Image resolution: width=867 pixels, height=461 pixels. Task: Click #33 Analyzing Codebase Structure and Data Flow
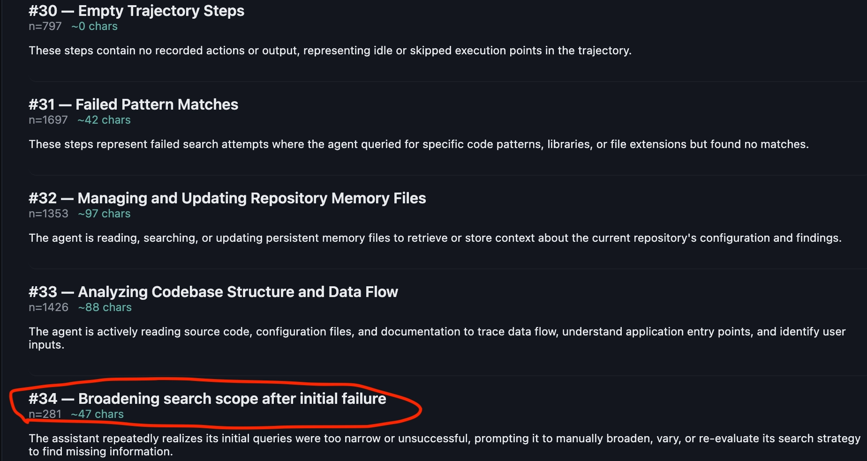coord(213,292)
